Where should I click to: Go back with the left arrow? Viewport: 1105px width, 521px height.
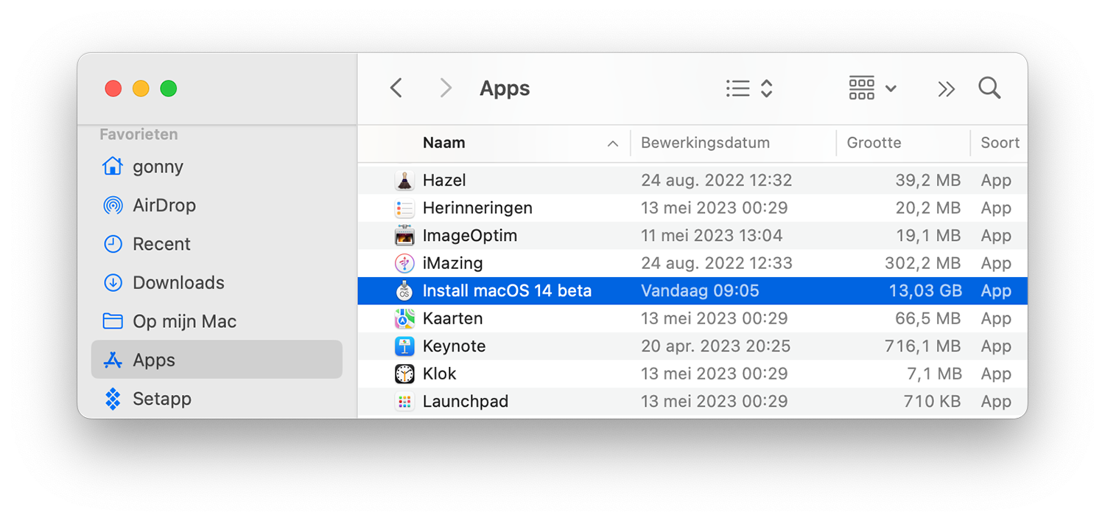(396, 88)
